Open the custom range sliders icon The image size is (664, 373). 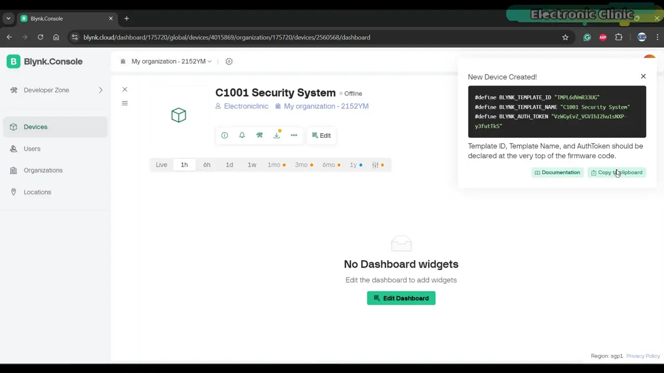click(x=378, y=165)
